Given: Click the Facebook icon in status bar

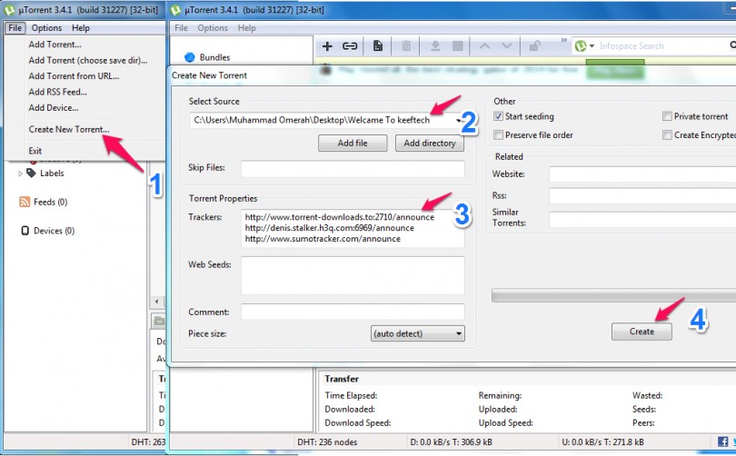Looking at the screenshot, I should pyautogui.click(x=723, y=441).
